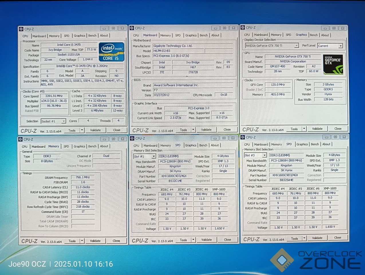The height and width of the screenshot is (275, 365).
Task: Click the XMP-1600 voltage 1.650 V in Slot #1 window
Action: pos(220,229)
